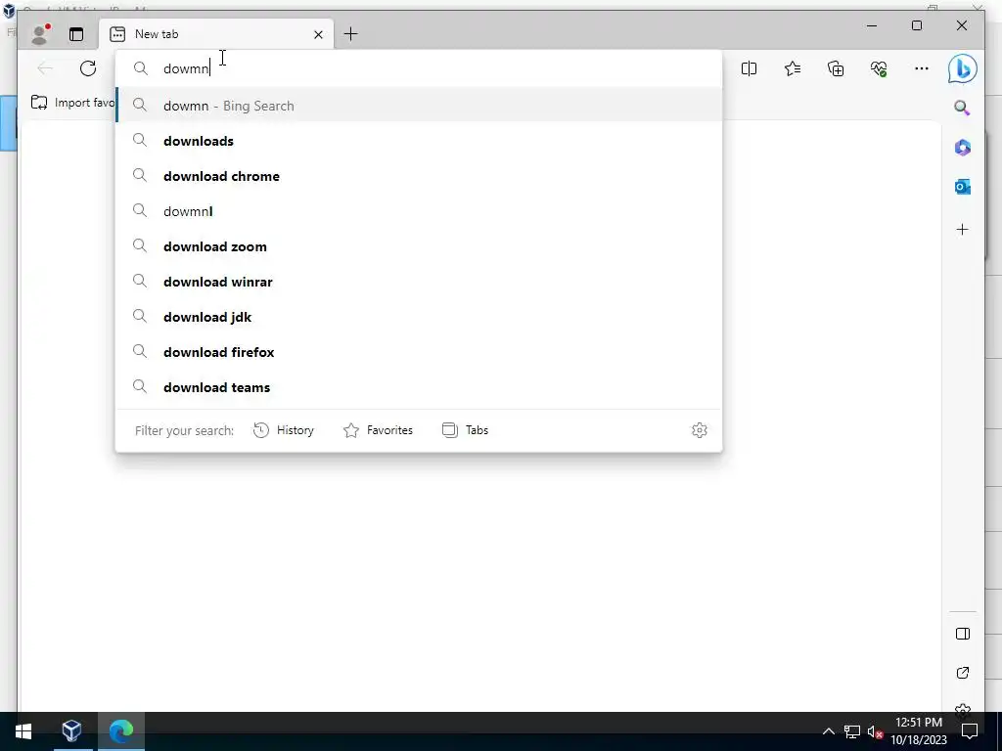The width and height of the screenshot is (1002, 751).
Task: Open the Browser essentials heart icon
Action: (879, 68)
